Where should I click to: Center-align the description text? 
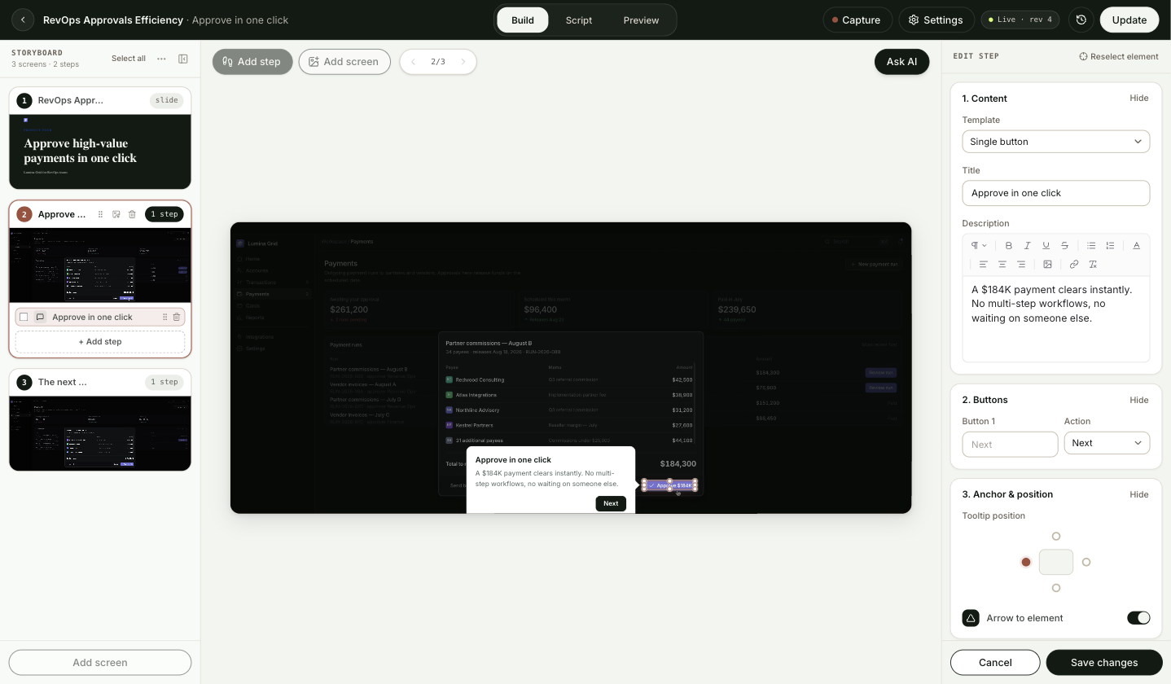(x=1002, y=264)
